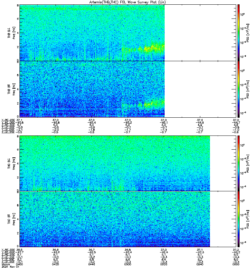Select the THC B∥ freq [Hz] axis label
The image size is (252, 269).
point(11,219)
